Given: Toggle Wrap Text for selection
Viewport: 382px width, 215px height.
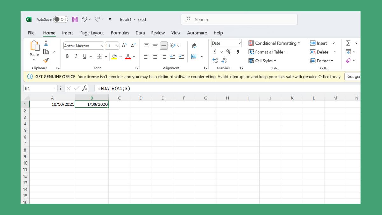Looking at the screenshot, I should (x=195, y=46).
